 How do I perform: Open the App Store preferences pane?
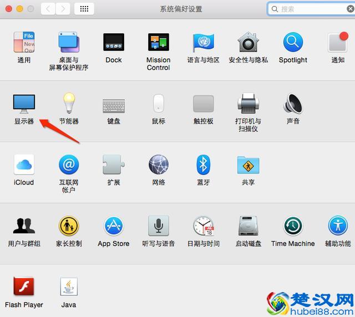113,226
